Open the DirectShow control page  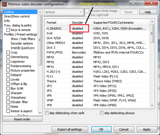17,16
